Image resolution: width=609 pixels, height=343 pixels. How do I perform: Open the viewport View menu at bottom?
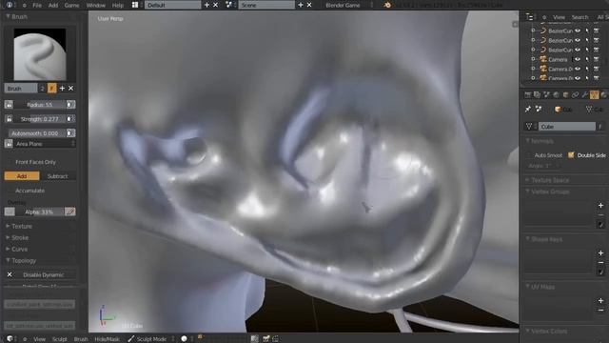(39, 339)
